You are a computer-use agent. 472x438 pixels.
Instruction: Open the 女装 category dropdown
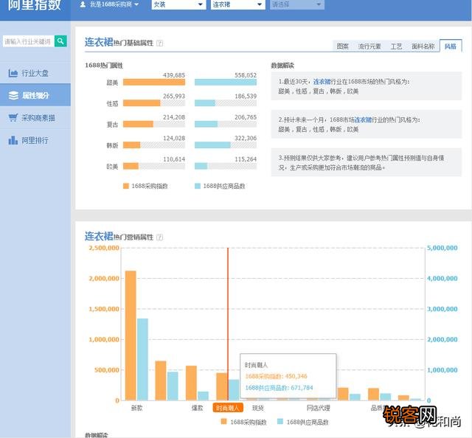178,4
